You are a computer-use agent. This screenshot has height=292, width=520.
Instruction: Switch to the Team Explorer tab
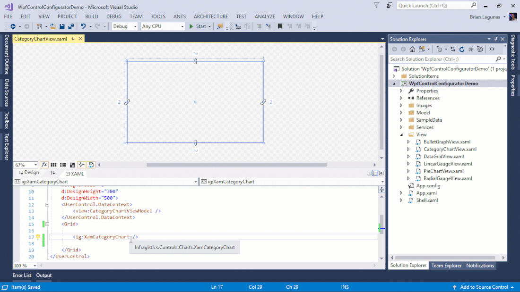446,266
